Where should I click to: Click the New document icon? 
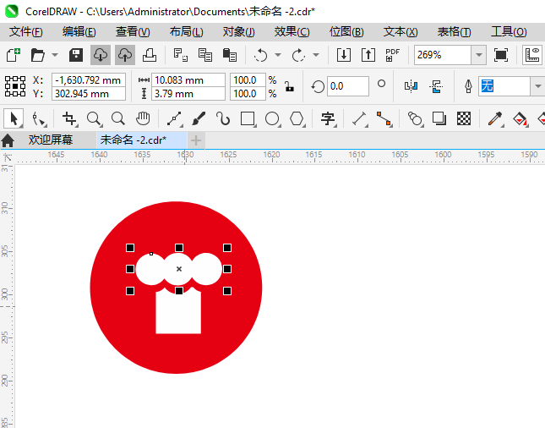(14, 55)
